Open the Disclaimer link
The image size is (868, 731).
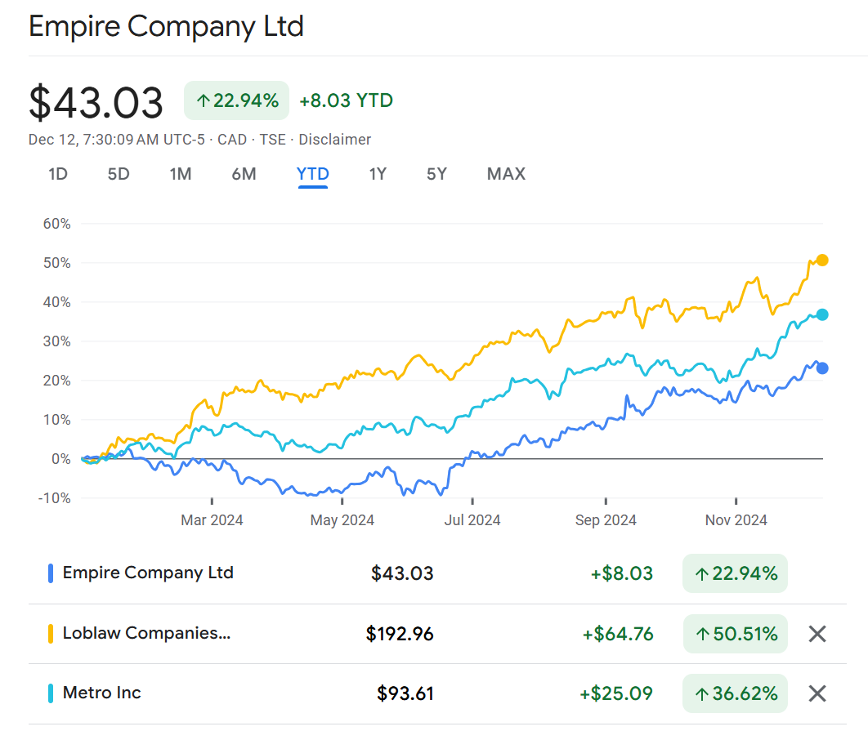[x=334, y=140]
